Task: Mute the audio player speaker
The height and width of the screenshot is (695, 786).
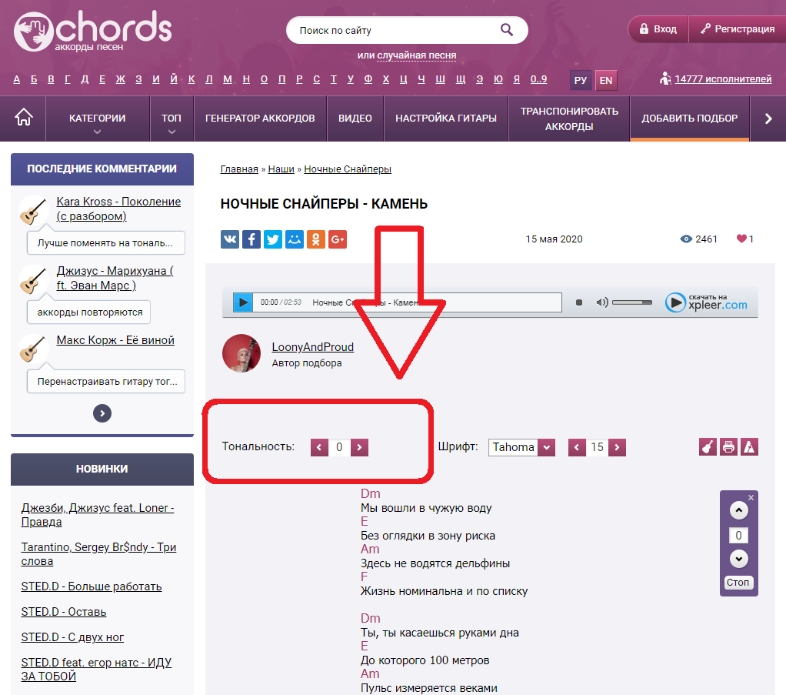Action: point(602,302)
